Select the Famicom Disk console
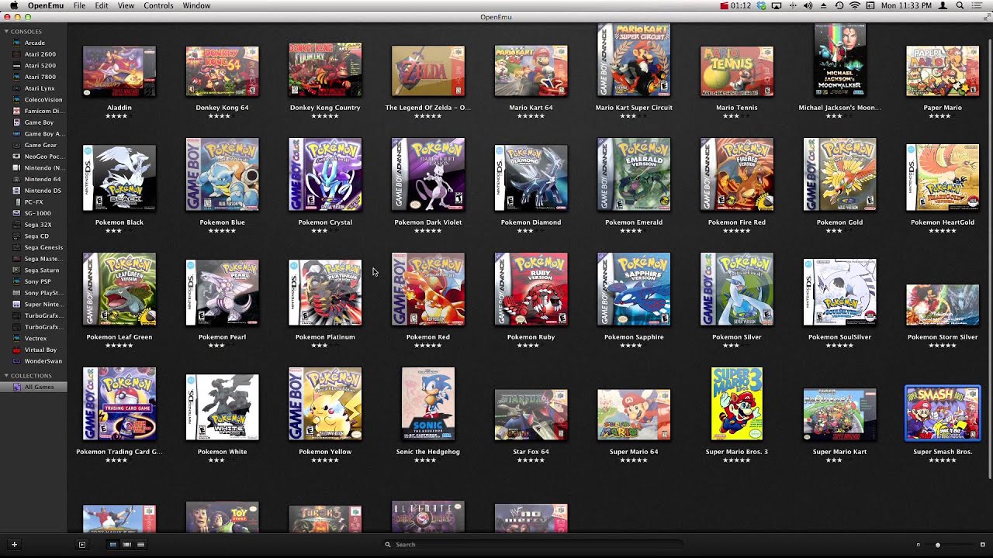The height and width of the screenshot is (558, 993). pos(33,111)
